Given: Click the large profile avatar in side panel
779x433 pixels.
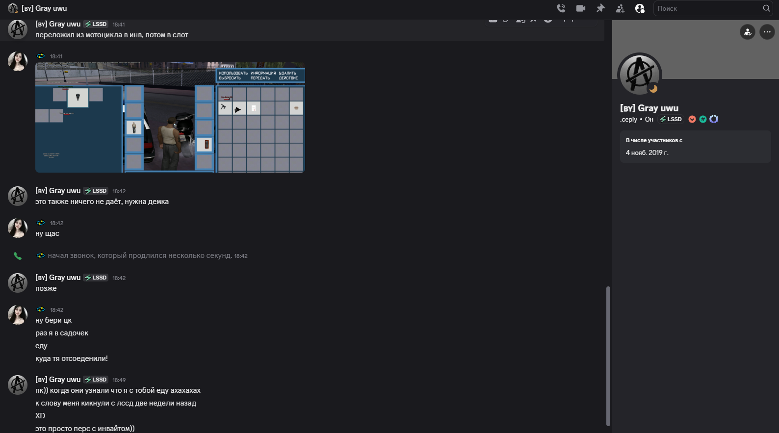Looking at the screenshot, I should 639,75.
